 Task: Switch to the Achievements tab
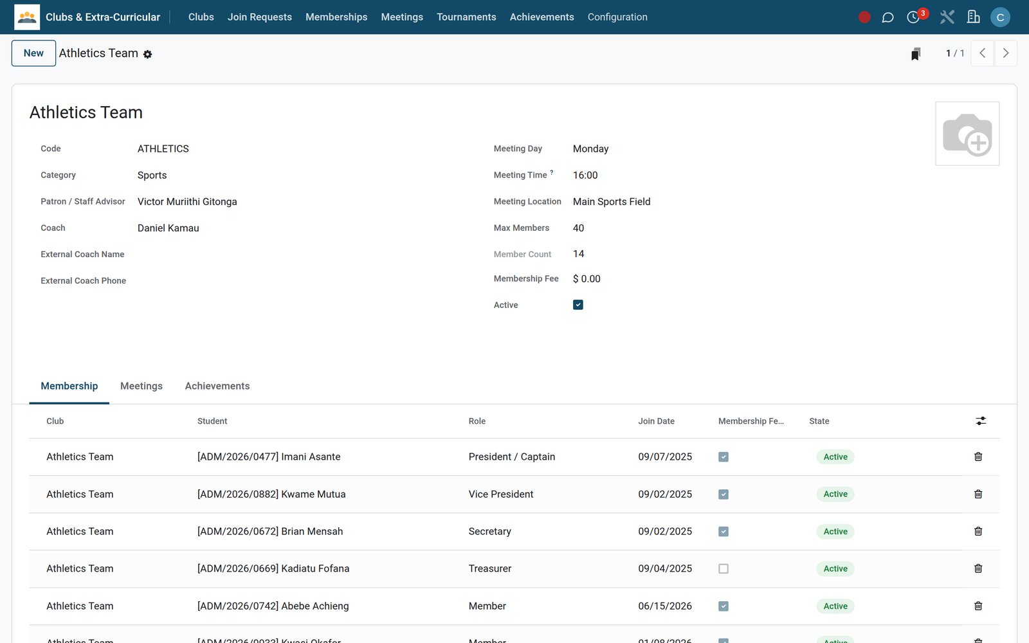point(217,386)
